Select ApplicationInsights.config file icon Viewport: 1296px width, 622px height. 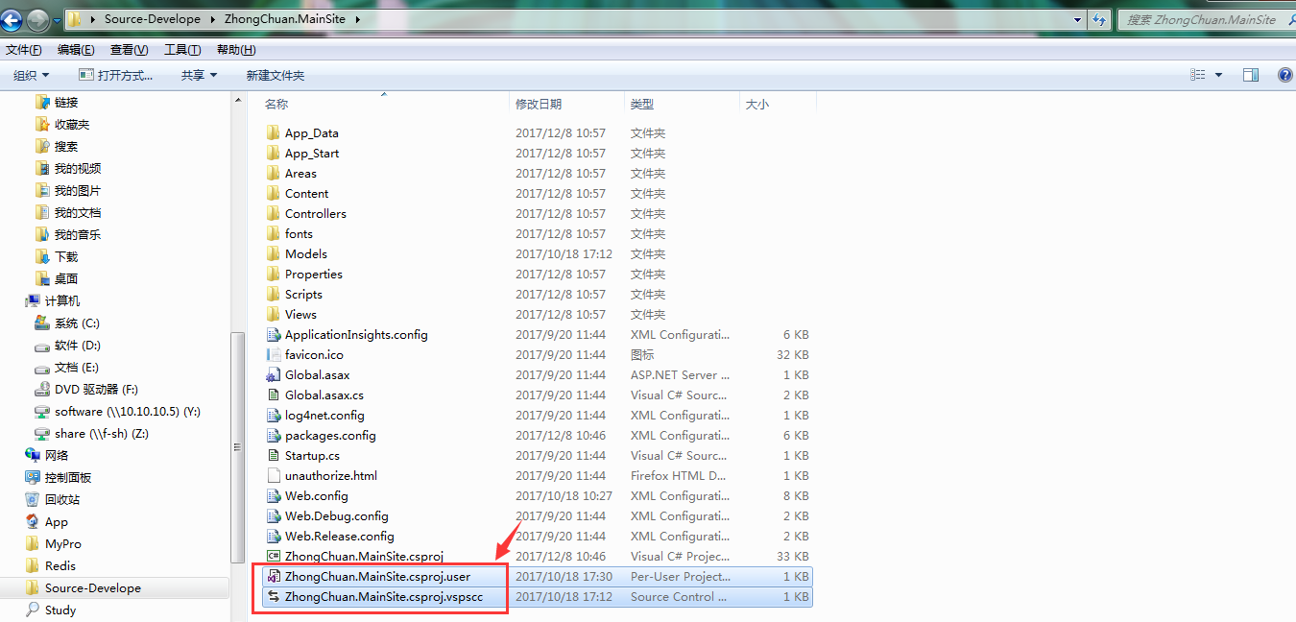pos(274,335)
